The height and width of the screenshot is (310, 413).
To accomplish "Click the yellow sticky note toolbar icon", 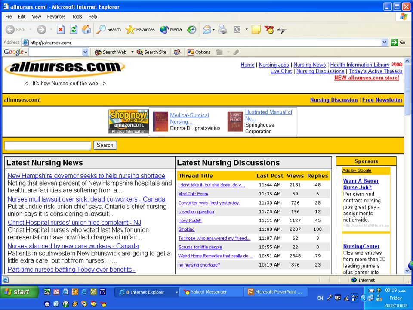I will click(256, 30).
